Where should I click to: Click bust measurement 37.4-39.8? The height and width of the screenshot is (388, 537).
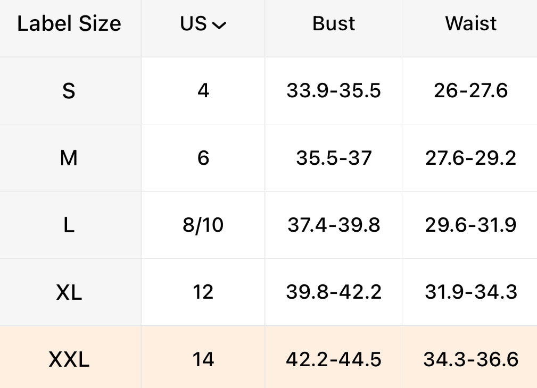(334, 225)
